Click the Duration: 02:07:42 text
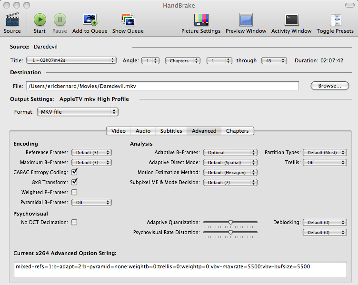 319,60
